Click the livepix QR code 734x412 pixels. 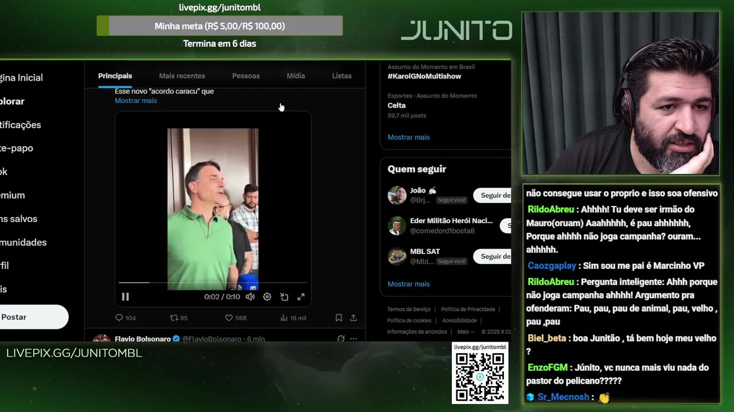pyautogui.click(x=480, y=377)
